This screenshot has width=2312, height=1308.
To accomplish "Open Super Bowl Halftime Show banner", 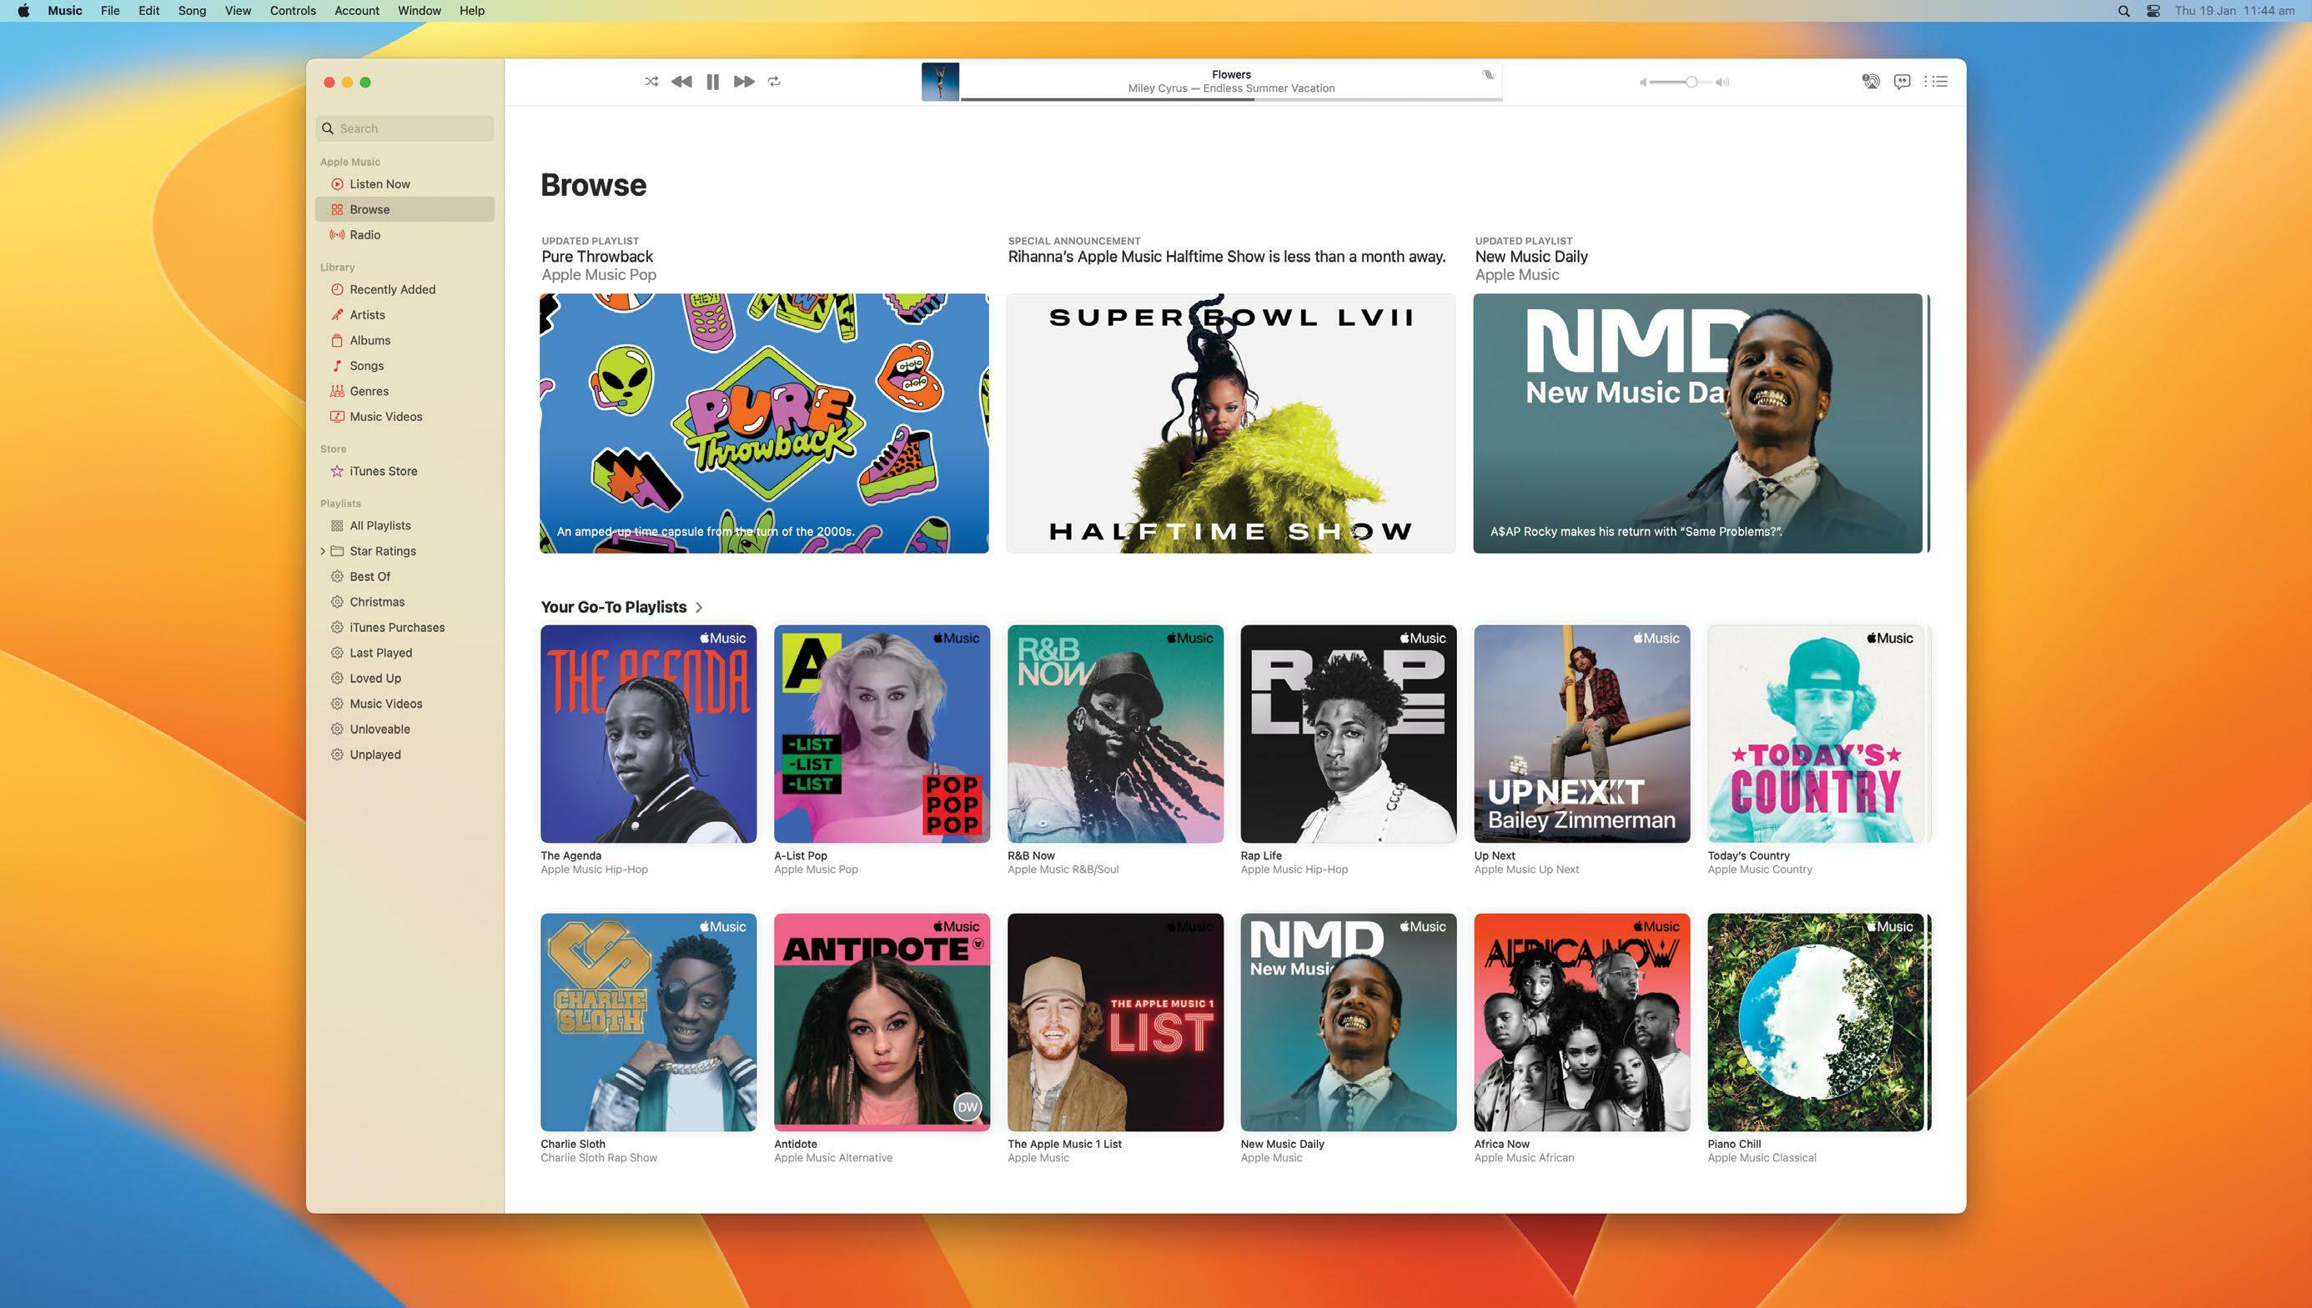I will 1230,423.
